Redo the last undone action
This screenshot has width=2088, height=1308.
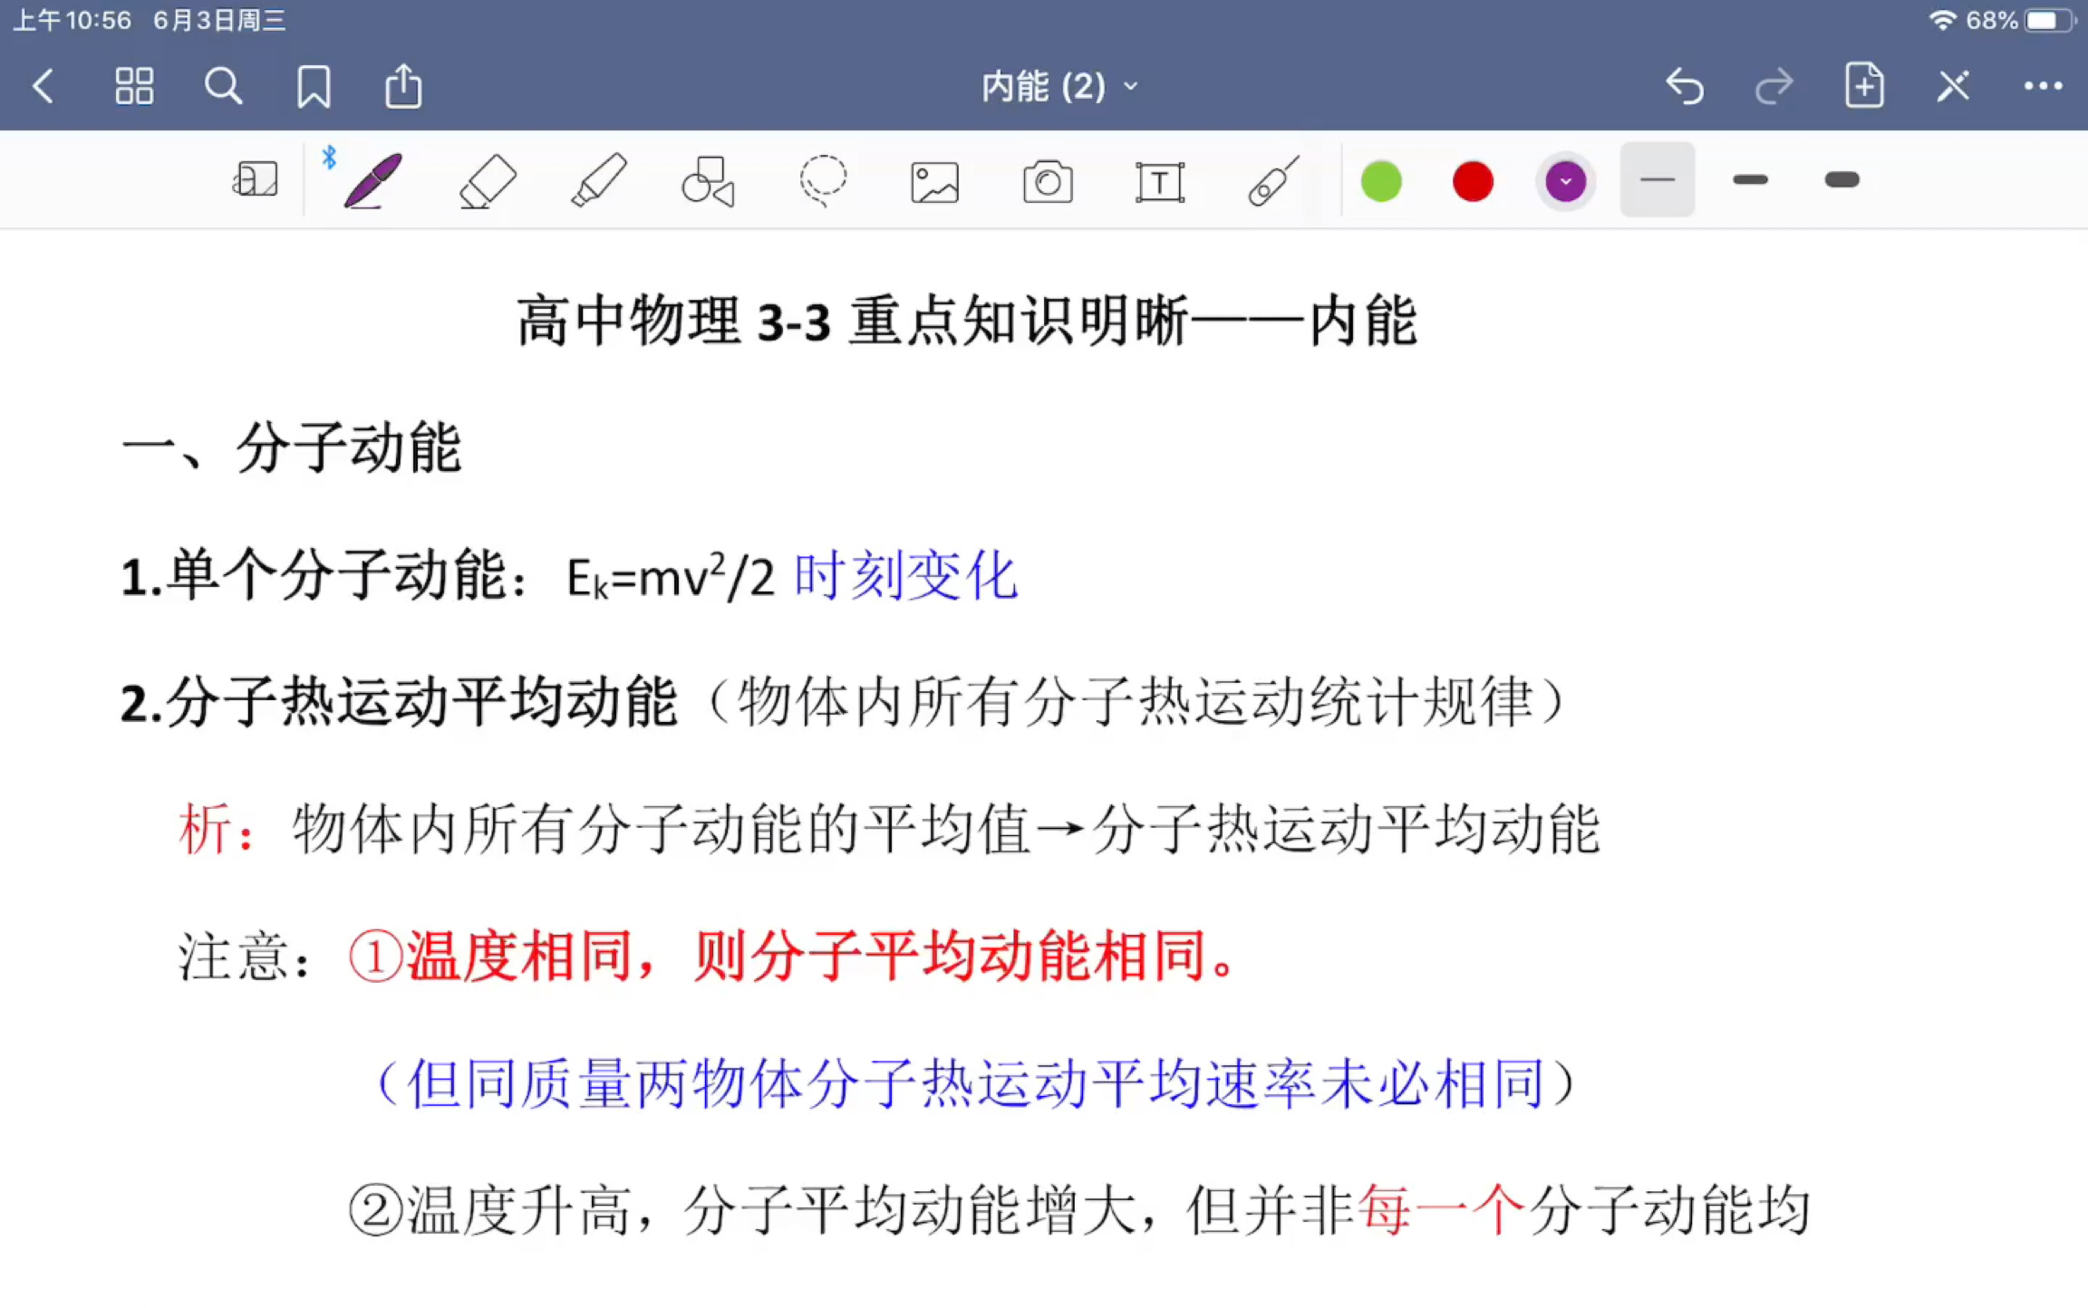(x=1774, y=87)
